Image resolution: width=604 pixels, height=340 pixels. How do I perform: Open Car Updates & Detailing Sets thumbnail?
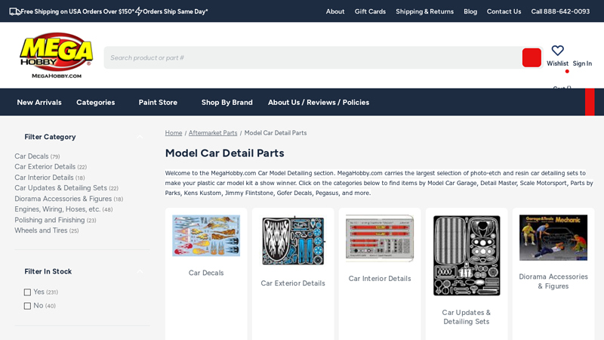[x=467, y=255]
